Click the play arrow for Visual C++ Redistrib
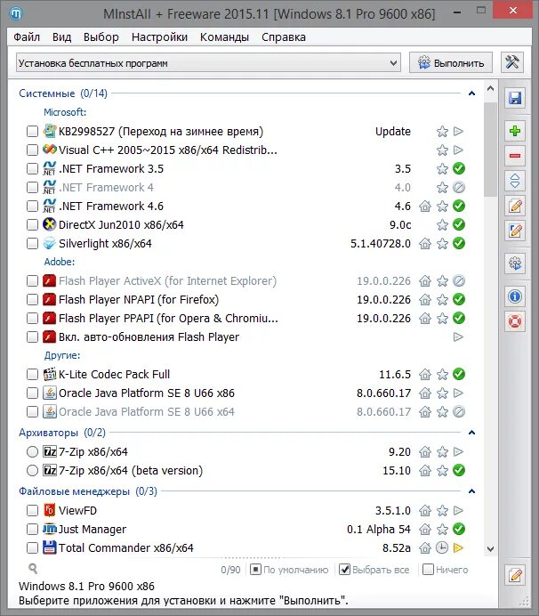 459,150
